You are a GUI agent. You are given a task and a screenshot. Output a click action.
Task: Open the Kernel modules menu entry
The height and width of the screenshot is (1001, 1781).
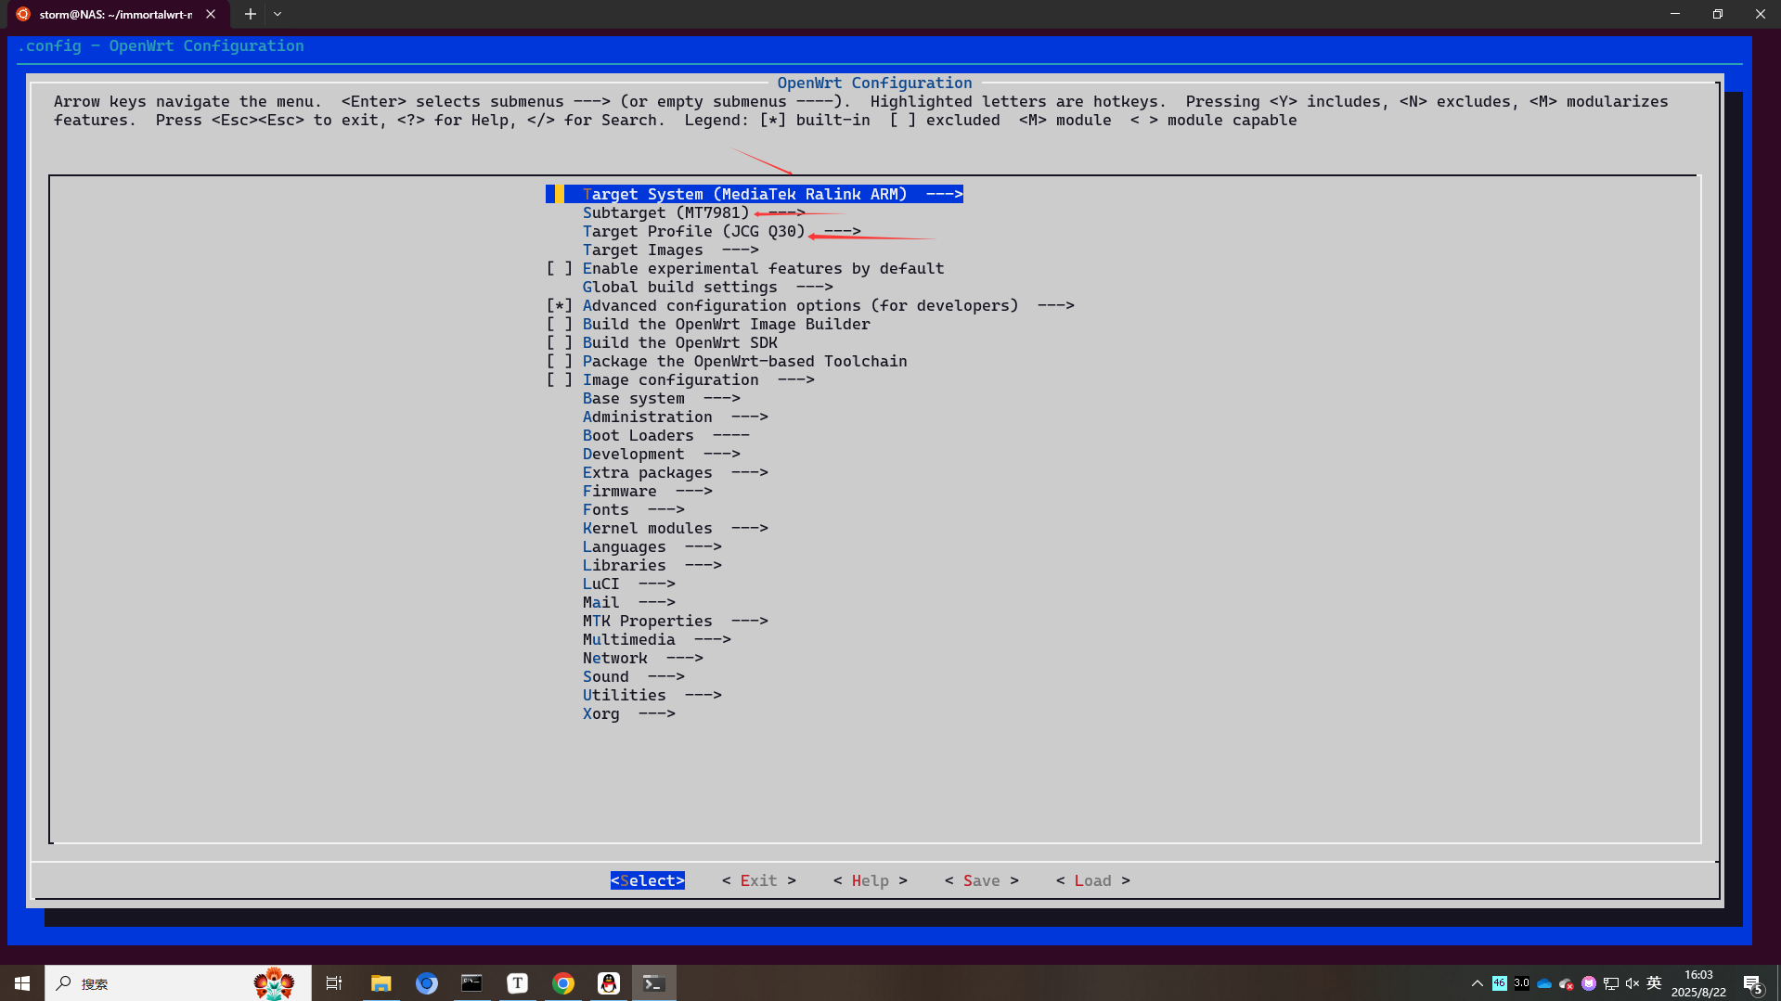[x=647, y=529]
